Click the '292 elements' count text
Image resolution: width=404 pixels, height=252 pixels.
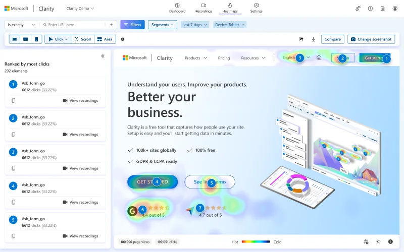click(16, 71)
